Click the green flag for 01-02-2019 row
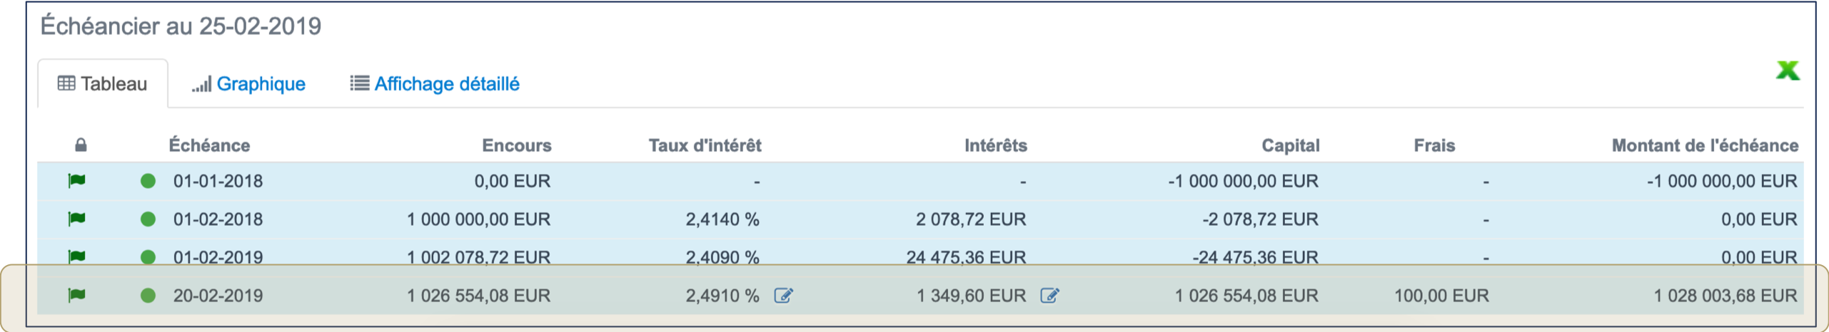 76,256
